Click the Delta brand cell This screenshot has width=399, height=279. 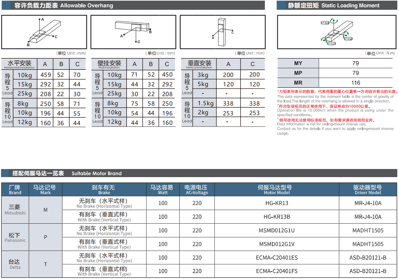click(15, 264)
